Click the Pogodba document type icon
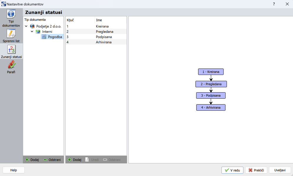Image resolution: width=293 pixels, height=176 pixels. [x=44, y=37]
